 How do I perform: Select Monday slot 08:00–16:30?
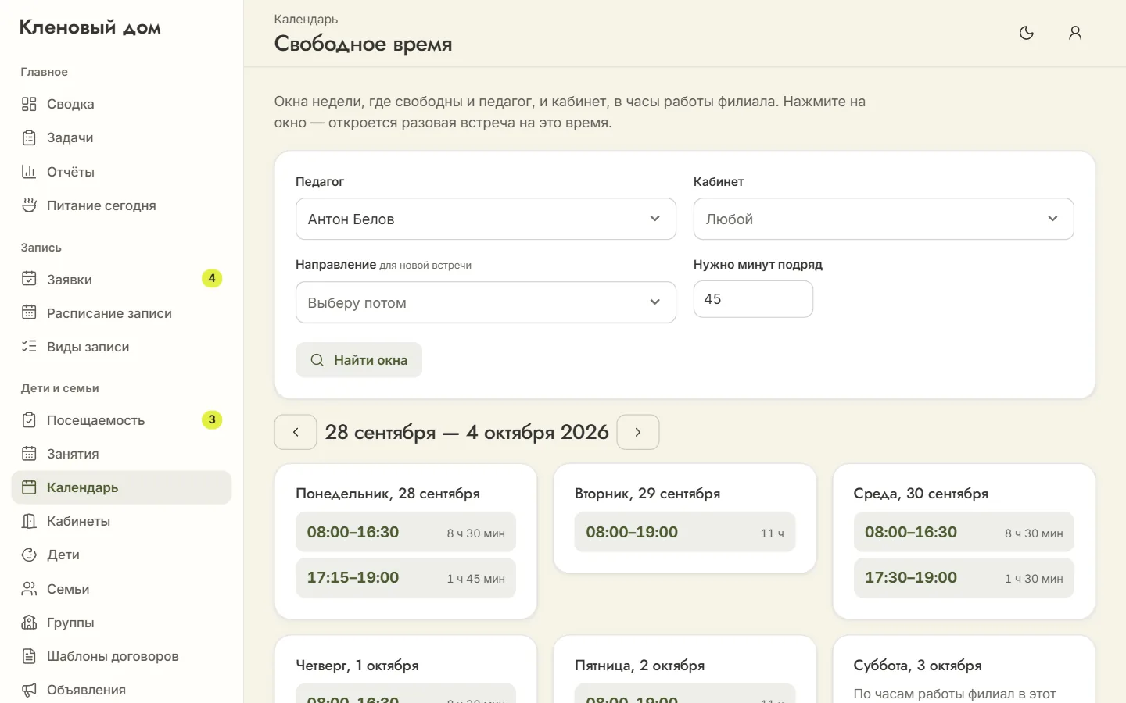(x=406, y=533)
